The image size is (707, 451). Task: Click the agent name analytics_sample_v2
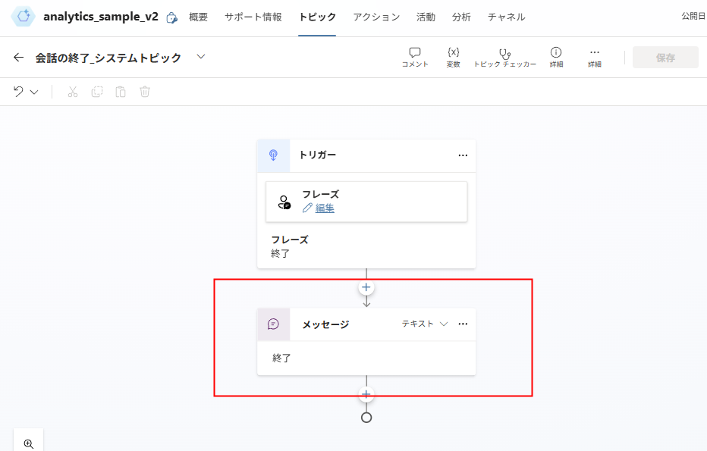pyautogui.click(x=101, y=17)
